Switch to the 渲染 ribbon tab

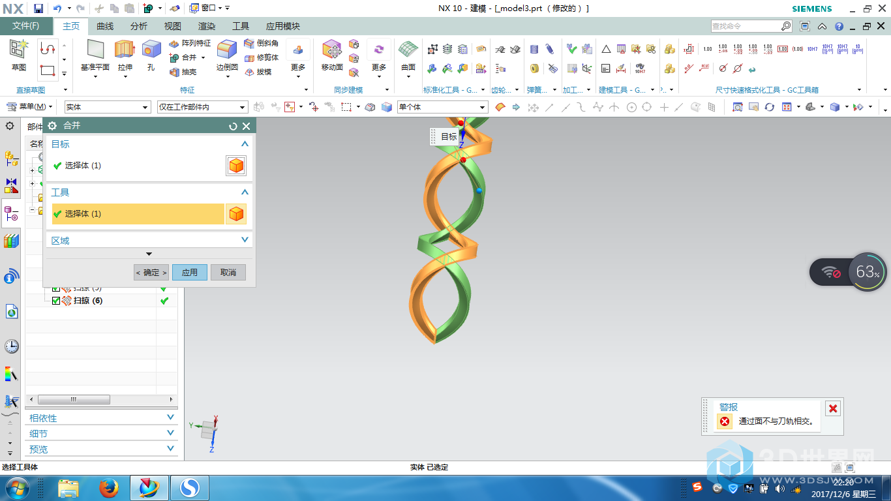(x=207, y=26)
